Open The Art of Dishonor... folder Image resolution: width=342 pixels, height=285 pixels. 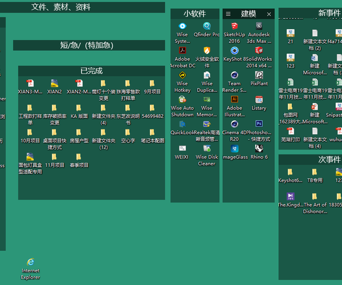click(315, 197)
